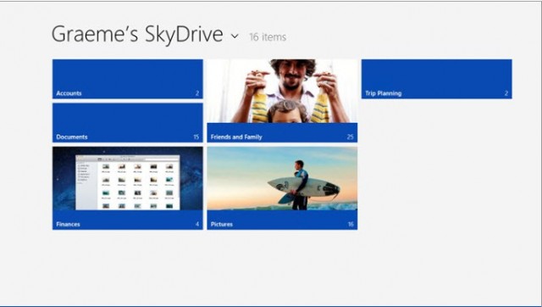The image size is (542, 307).
Task: Click the 4 count on Finances tile
Action: [197, 224]
